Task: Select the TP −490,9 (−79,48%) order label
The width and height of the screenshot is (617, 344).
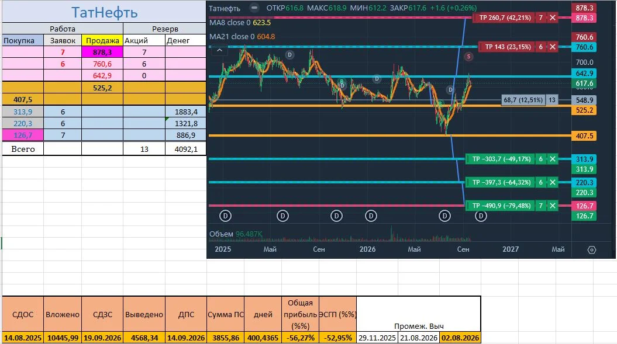Action: coord(501,206)
